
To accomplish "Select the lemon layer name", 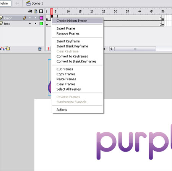I will (8, 18).
